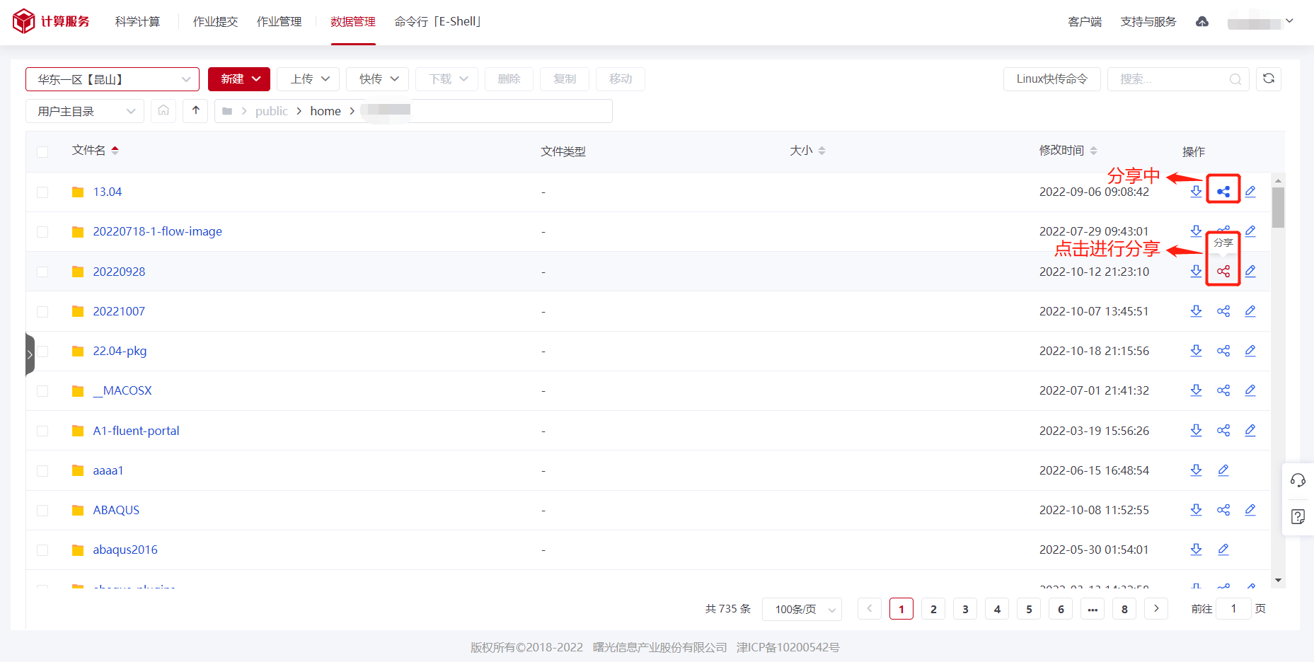1314x662 pixels.
Task: Open customer service headset widget
Action: tap(1298, 481)
